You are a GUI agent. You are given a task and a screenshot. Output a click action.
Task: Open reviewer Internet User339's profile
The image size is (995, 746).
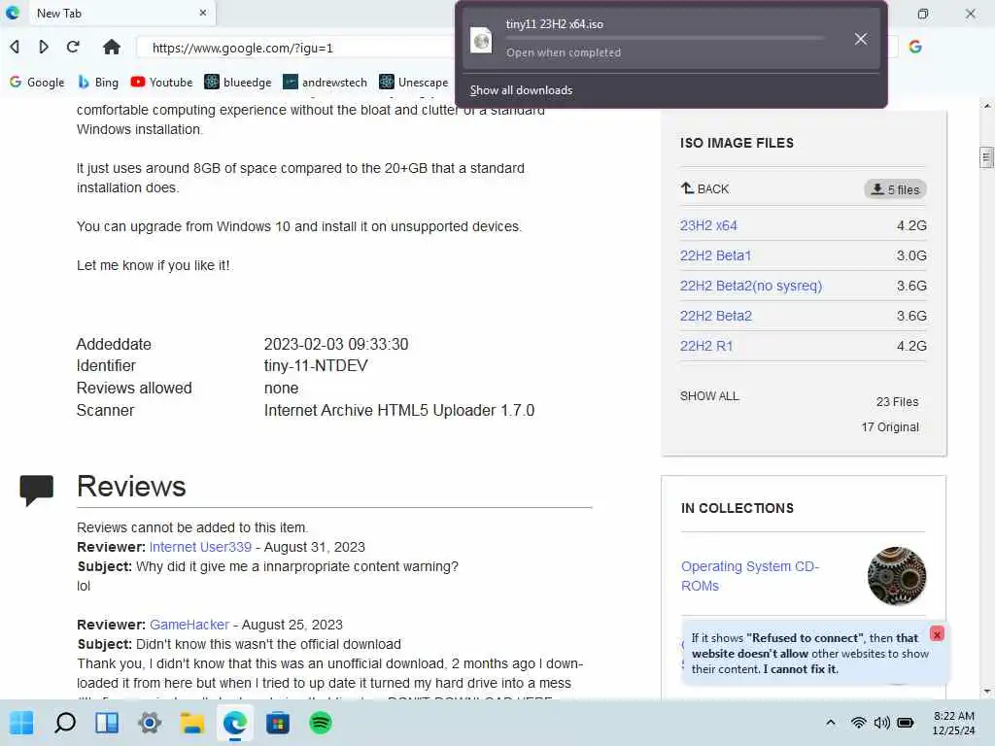200,547
